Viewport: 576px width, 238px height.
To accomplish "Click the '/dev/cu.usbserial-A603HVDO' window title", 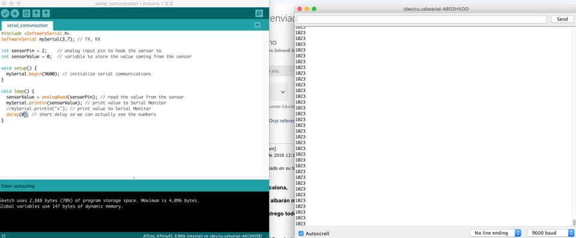I will click(x=436, y=9).
